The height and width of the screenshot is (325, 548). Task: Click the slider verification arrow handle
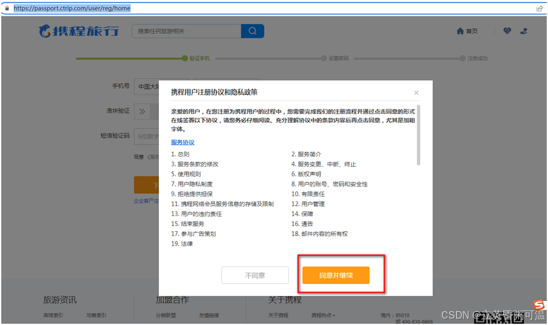142,111
